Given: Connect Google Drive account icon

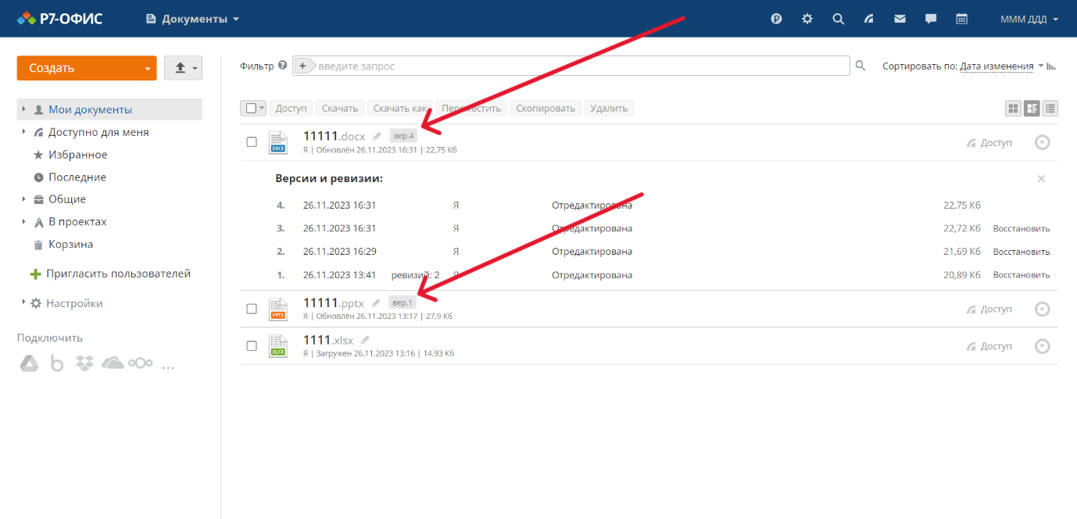Looking at the screenshot, I should tap(29, 363).
